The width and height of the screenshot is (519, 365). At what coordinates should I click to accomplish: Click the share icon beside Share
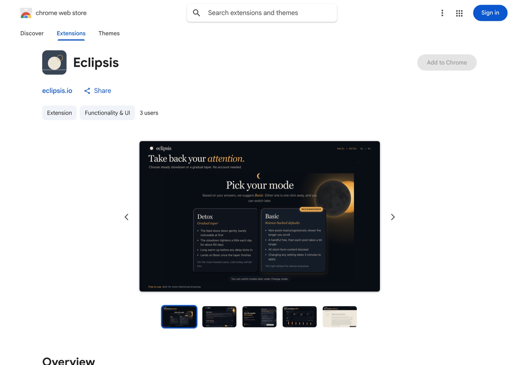(x=87, y=91)
